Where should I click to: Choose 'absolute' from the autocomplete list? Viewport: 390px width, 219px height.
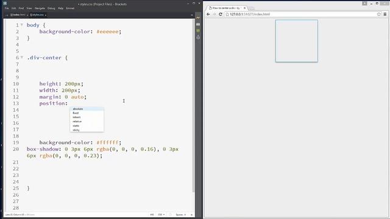[x=87, y=109]
